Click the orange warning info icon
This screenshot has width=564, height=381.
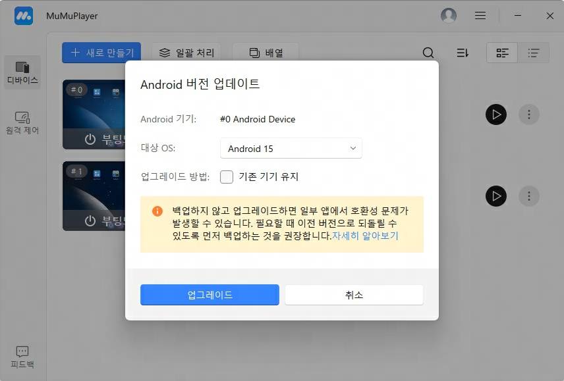(x=157, y=211)
